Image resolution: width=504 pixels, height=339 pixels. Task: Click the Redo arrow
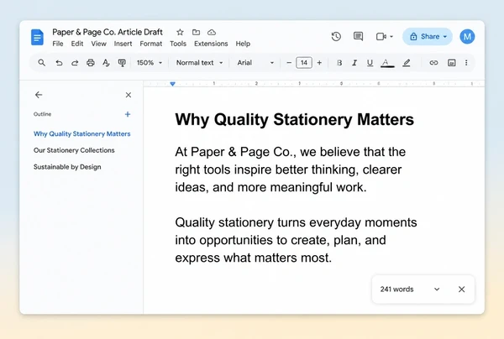[75, 63]
